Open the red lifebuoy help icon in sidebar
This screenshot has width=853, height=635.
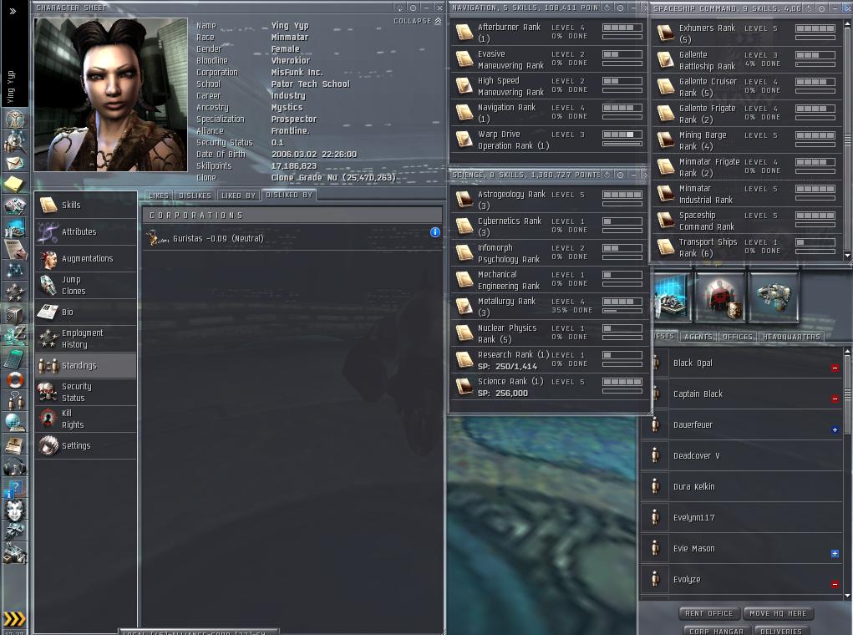click(15, 379)
